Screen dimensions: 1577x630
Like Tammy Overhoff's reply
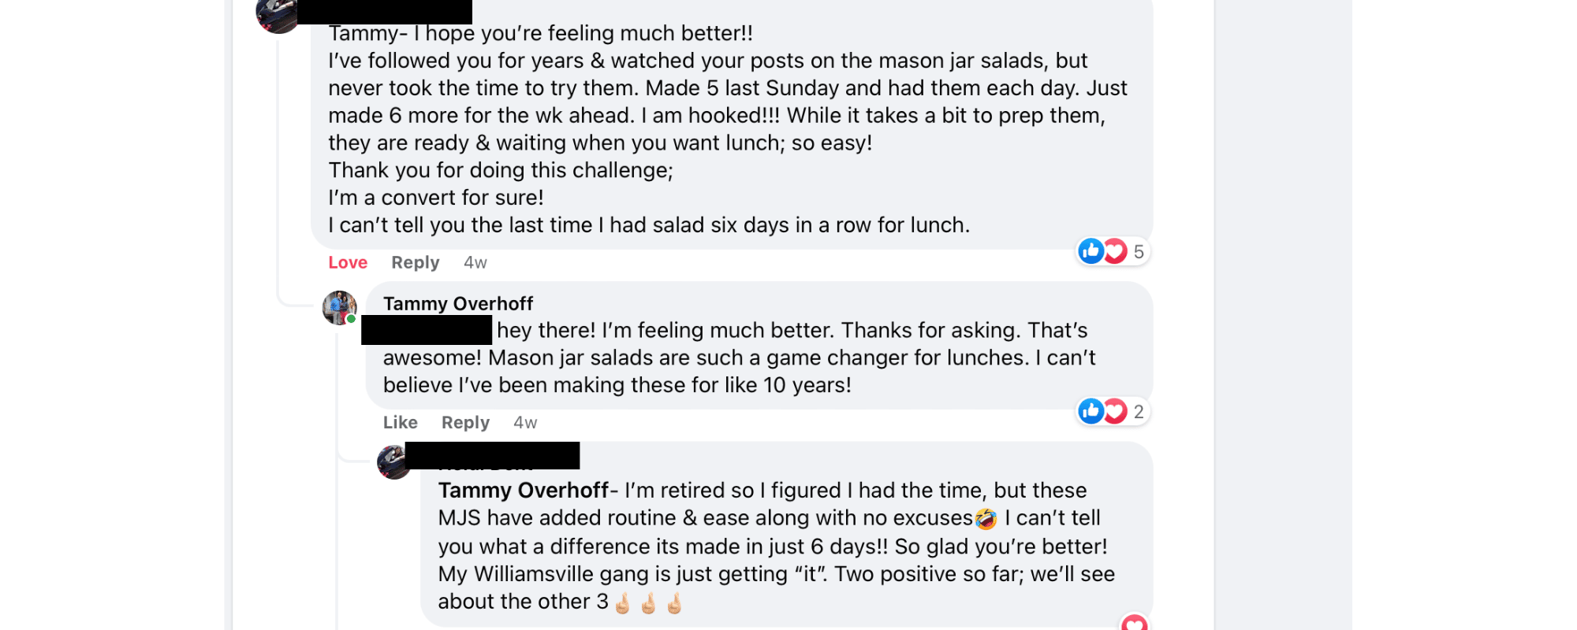point(401,422)
